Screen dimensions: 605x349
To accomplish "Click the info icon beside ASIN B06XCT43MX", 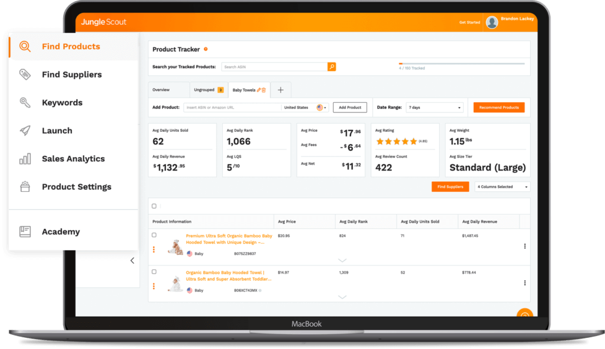I will (260, 291).
